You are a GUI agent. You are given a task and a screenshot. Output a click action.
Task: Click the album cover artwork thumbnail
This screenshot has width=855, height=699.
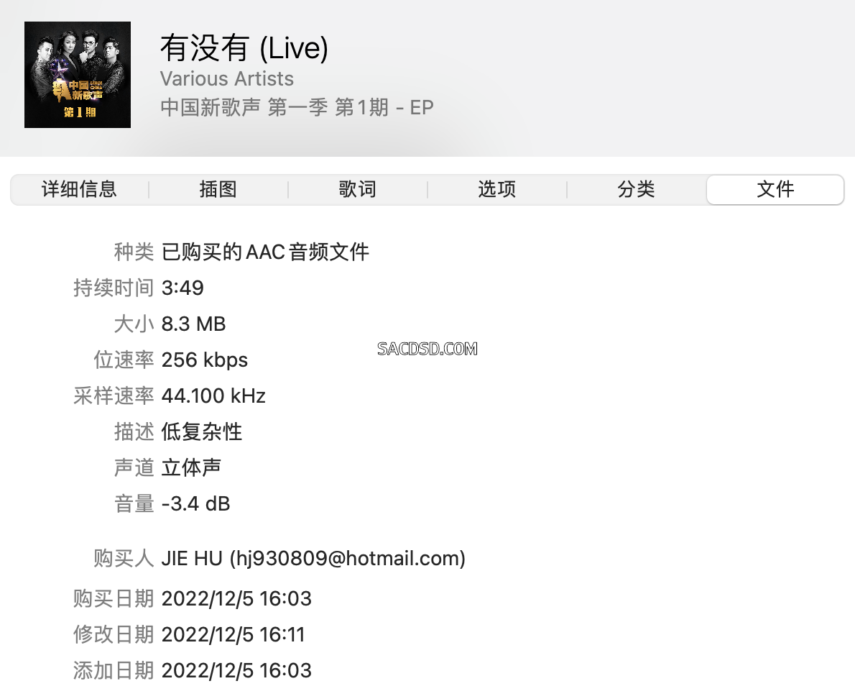coord(78,75)
